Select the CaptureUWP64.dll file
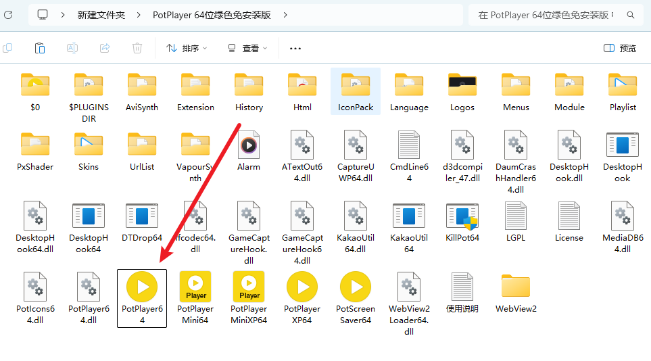 click(356, 158)
